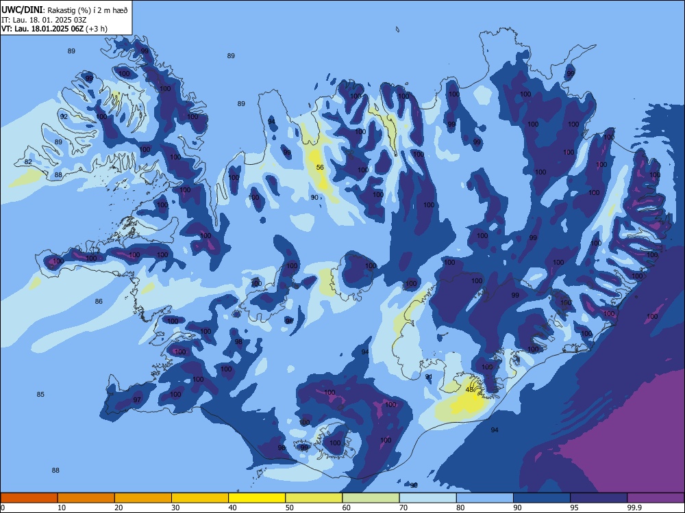
Task: Click the purple above-99.9 legend swatch
Action: tap(656, 498)
